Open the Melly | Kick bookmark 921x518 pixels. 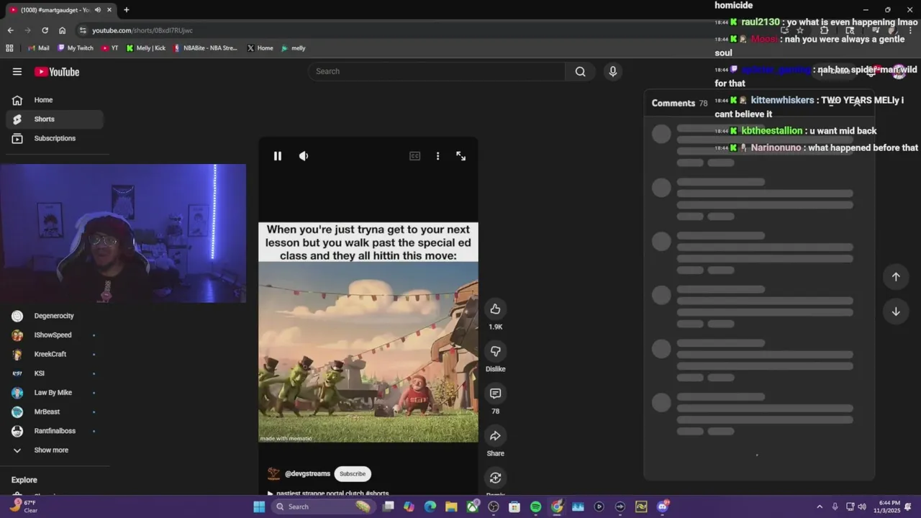[145, 48]
